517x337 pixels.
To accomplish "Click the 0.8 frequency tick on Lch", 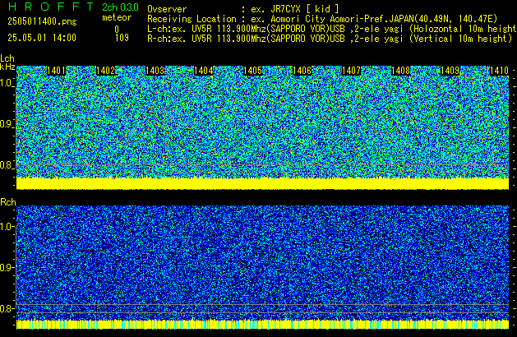I will (7, 165).
